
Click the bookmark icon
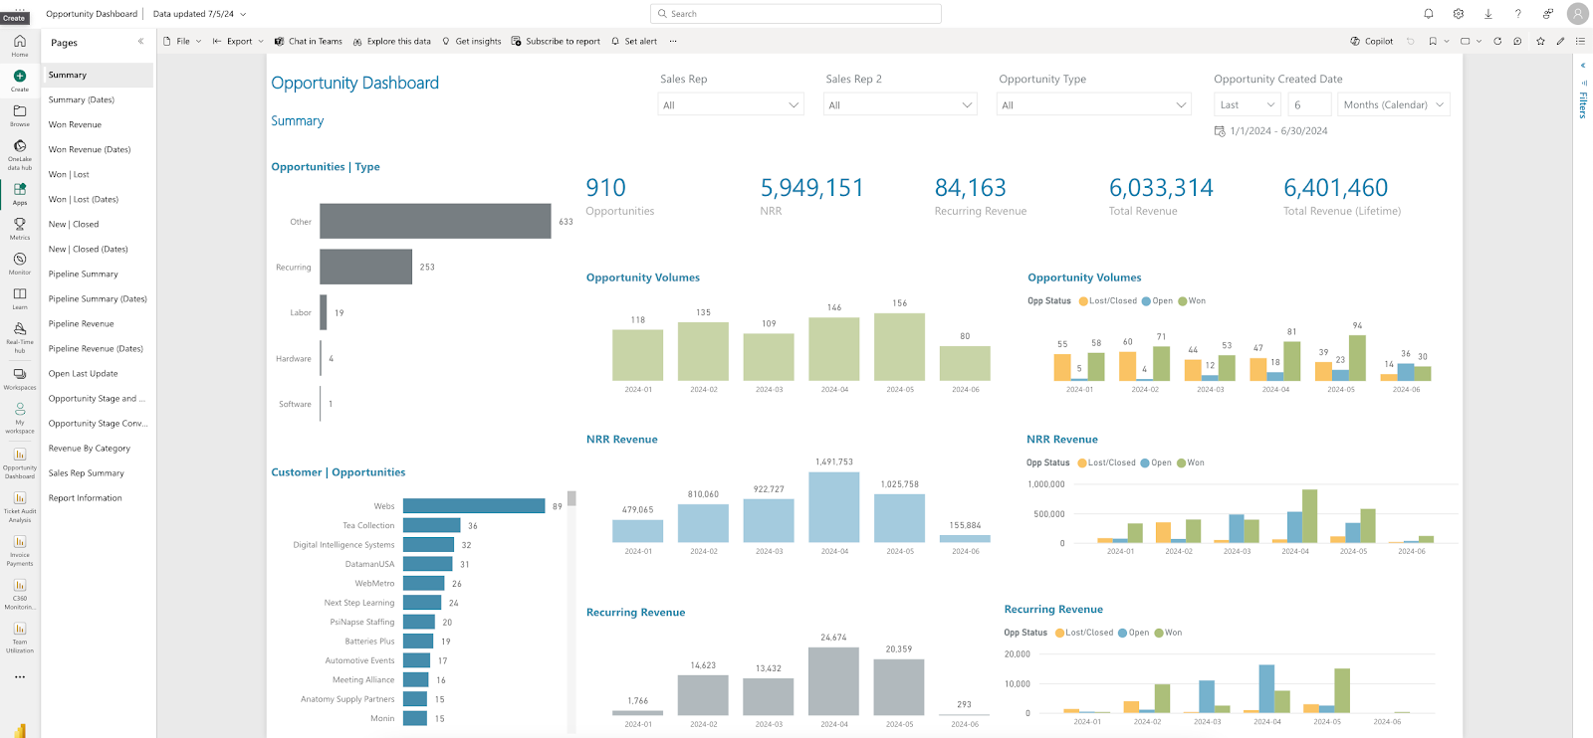[x=1433, y=41]
